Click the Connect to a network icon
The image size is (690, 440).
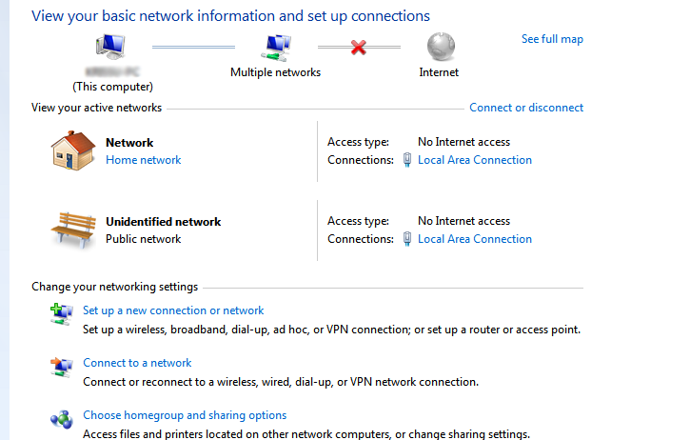pos(62,365)
